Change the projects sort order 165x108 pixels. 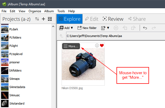pyautogui.click(x=37, y=19)
